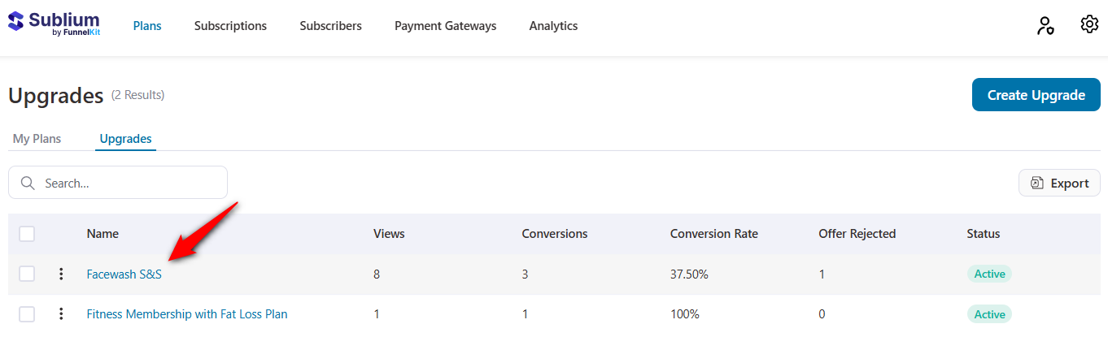Screen dimensions: 1108x337
Task: Open three-dot menu for Facewash S&S
Action: [61, 274]
